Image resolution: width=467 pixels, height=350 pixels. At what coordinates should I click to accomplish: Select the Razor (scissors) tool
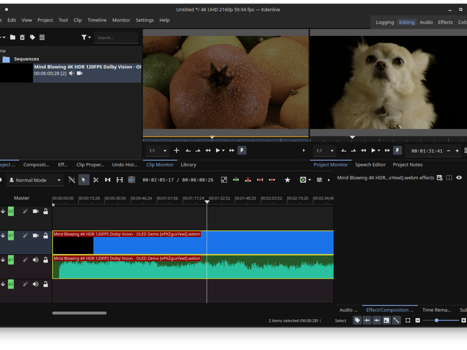point(96,180)
